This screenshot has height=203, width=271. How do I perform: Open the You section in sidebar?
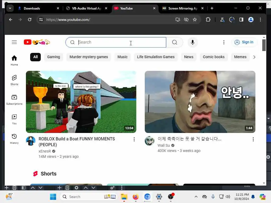14,119
